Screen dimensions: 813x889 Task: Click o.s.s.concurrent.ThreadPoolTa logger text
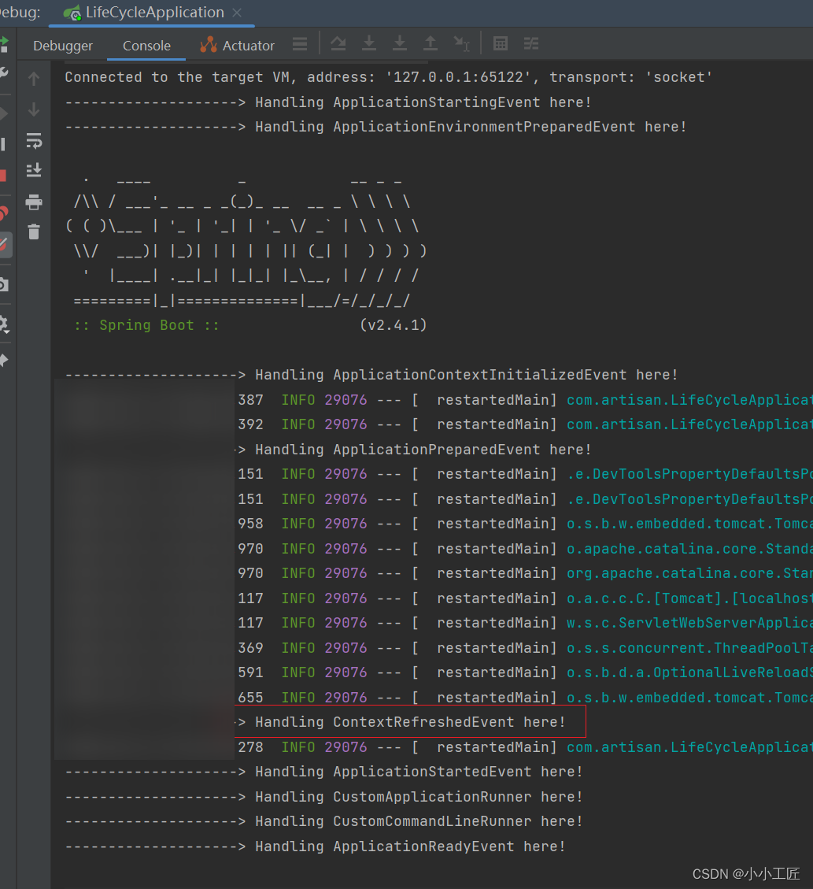point(689,647)
